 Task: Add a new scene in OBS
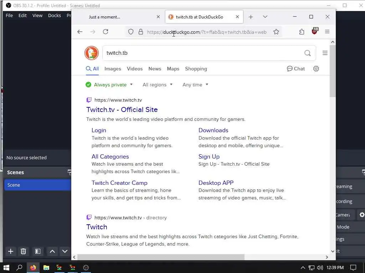tap(10, 251)
